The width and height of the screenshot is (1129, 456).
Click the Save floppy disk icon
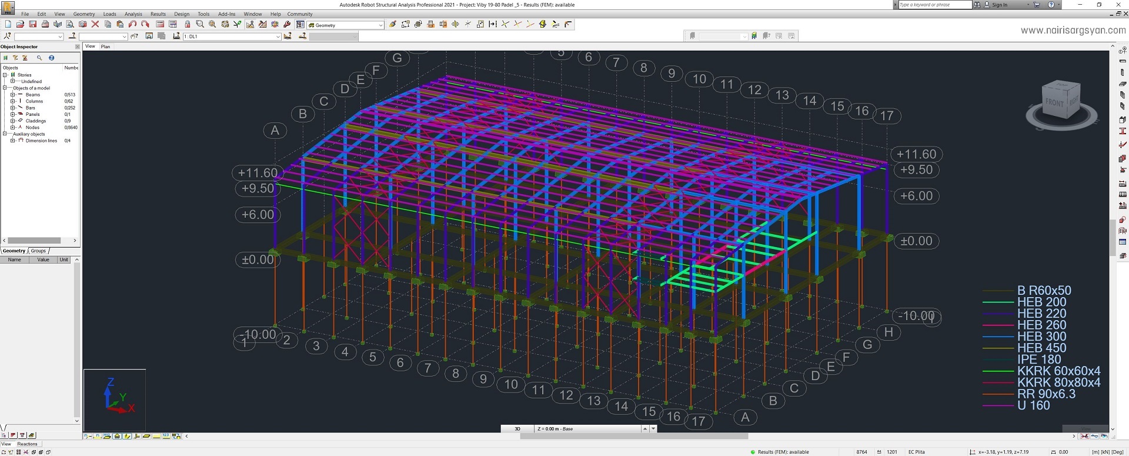click(x=32, y=24)
